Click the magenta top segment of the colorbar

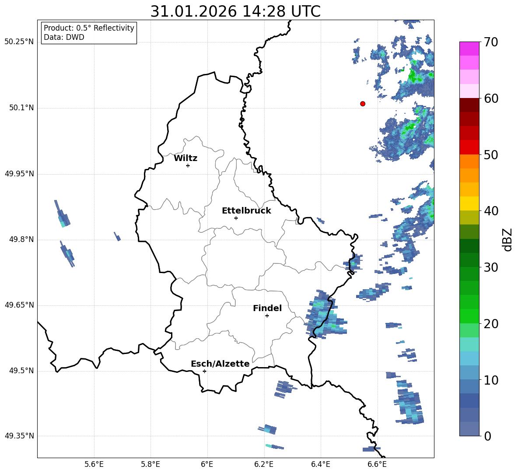click(469, 49)
